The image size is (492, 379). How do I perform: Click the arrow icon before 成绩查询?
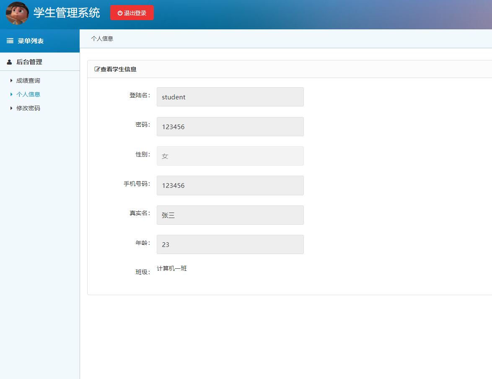(x=10, y=80)
